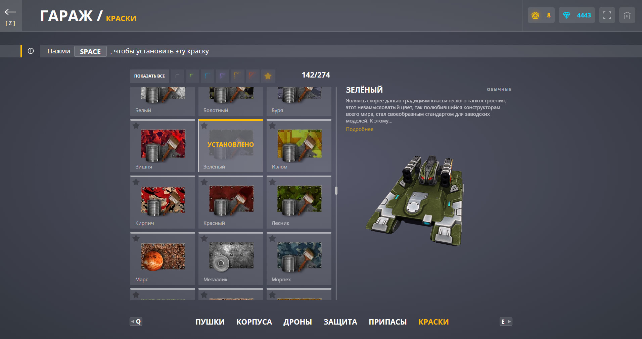
Task: Go back with the arrow [Z] button
Action: tap(11, 16)
